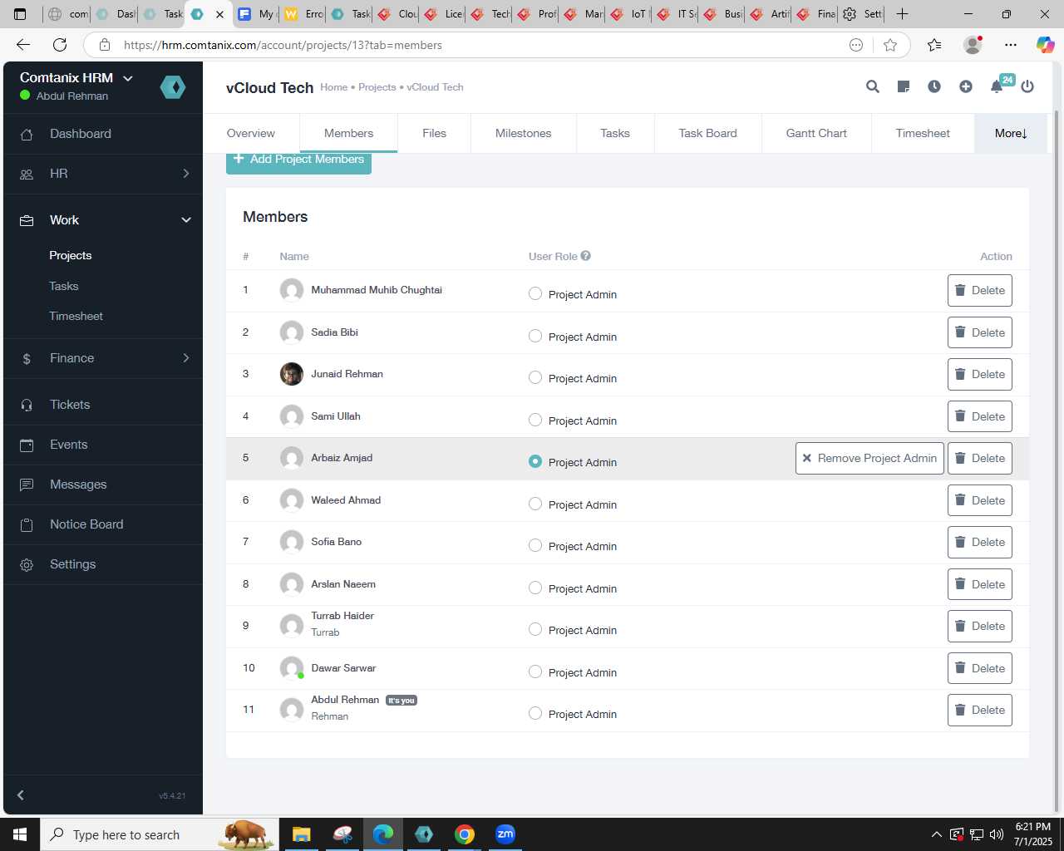Click Remove Project Admin for Arbaiz Amjad
Image resolution: width=1064 pixels, height=851 pixels.
coord(869,458)
